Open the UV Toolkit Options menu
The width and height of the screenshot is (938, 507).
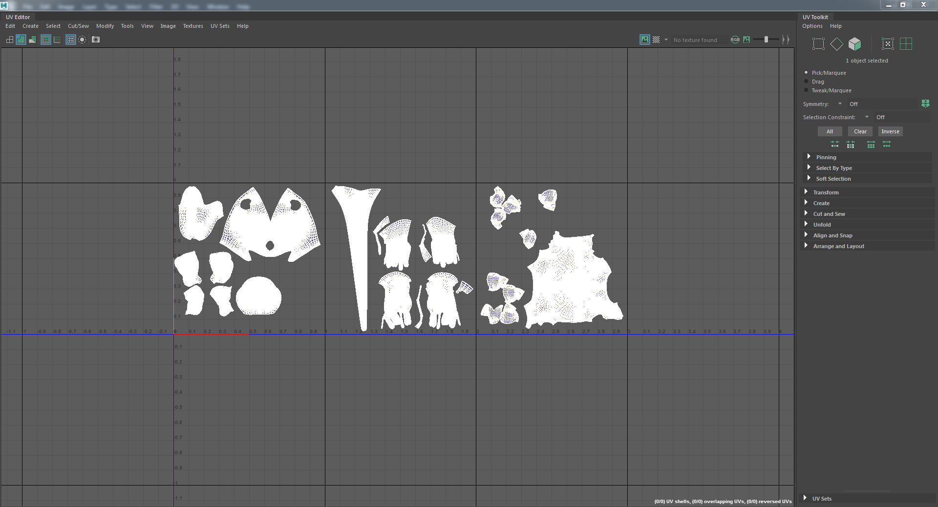point(812,26)
